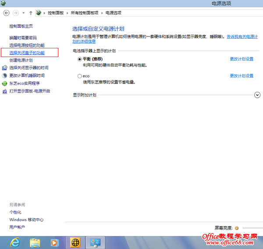Open 选择关闭盖子的功能 link

(x=27, y=53)
